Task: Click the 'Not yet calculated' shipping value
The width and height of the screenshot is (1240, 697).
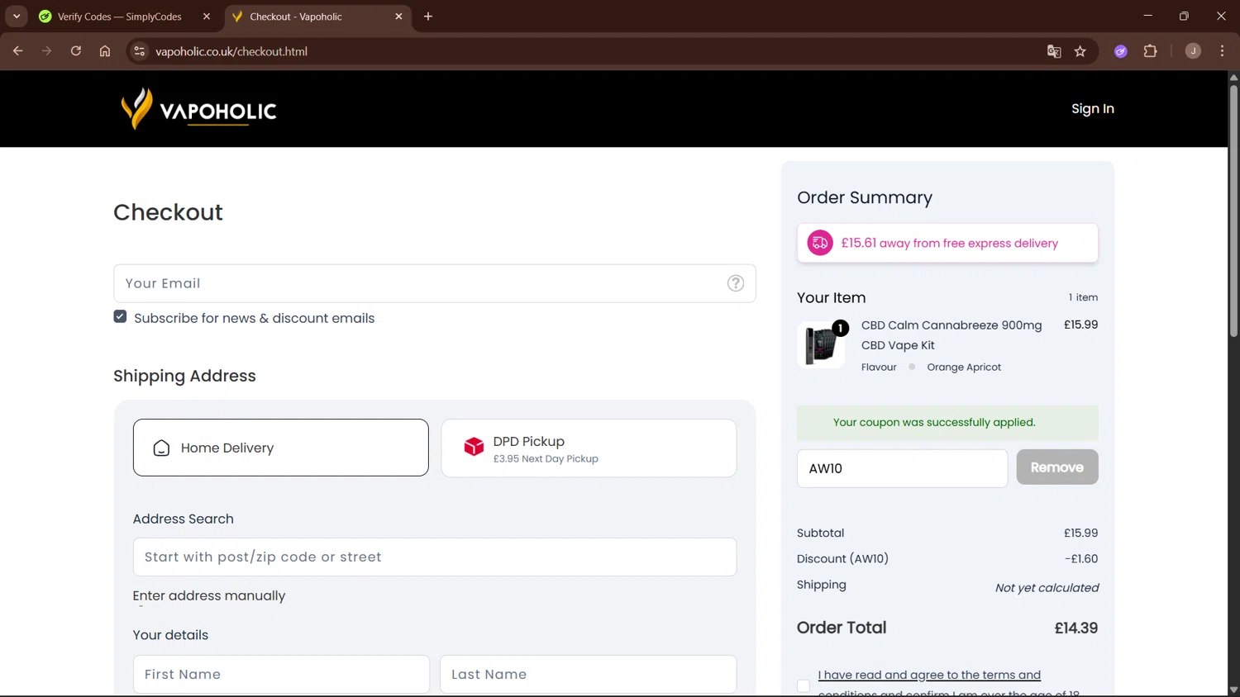Action: click(x=1047, y=588)
